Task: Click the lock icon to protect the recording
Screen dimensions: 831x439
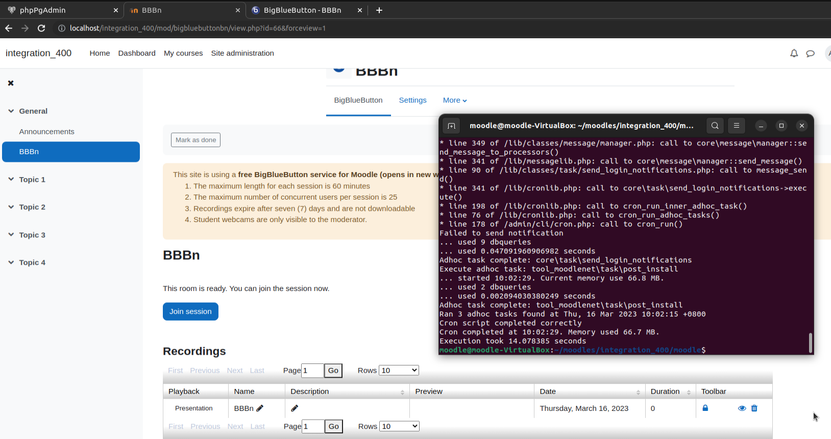Action: [705, 408]
